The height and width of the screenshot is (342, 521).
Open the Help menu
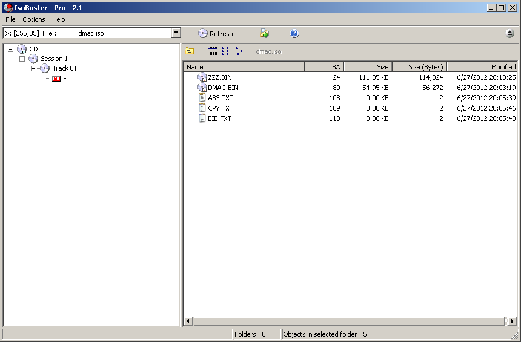(x=59, y=19)
